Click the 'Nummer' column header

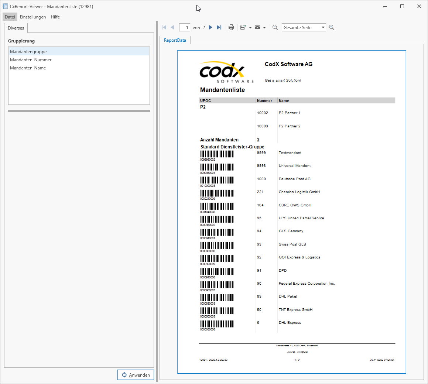click(264, 101)
